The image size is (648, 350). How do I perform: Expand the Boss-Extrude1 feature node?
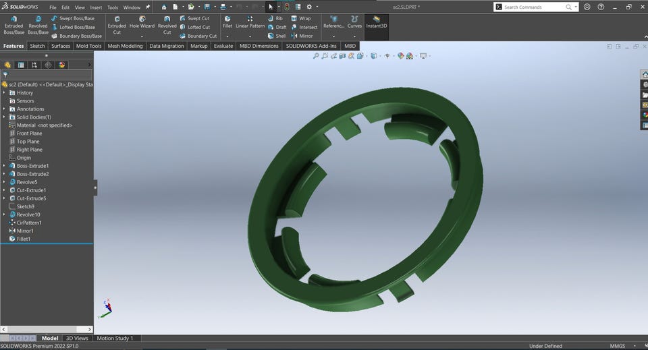click(x=4, y=166)
